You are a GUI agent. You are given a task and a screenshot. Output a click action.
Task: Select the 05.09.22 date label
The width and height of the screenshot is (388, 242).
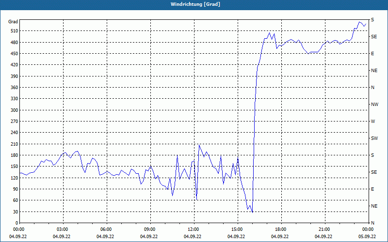point(367,237)
